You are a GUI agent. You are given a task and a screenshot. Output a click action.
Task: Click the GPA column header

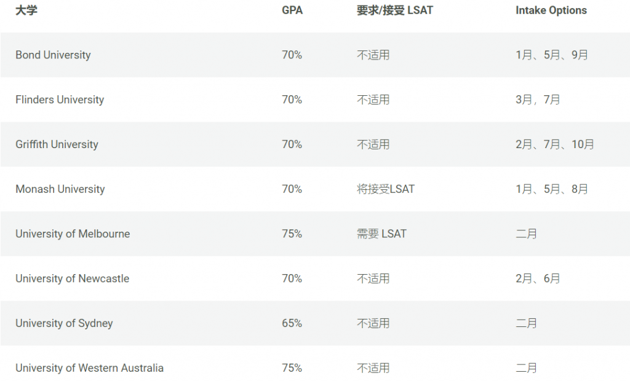pos(292,10)
